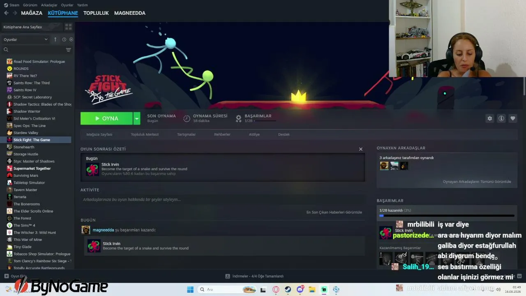This screenshot has width=526, height=296.
Task: Open Mağaza Sayfası link
Action: coord(99,134)
